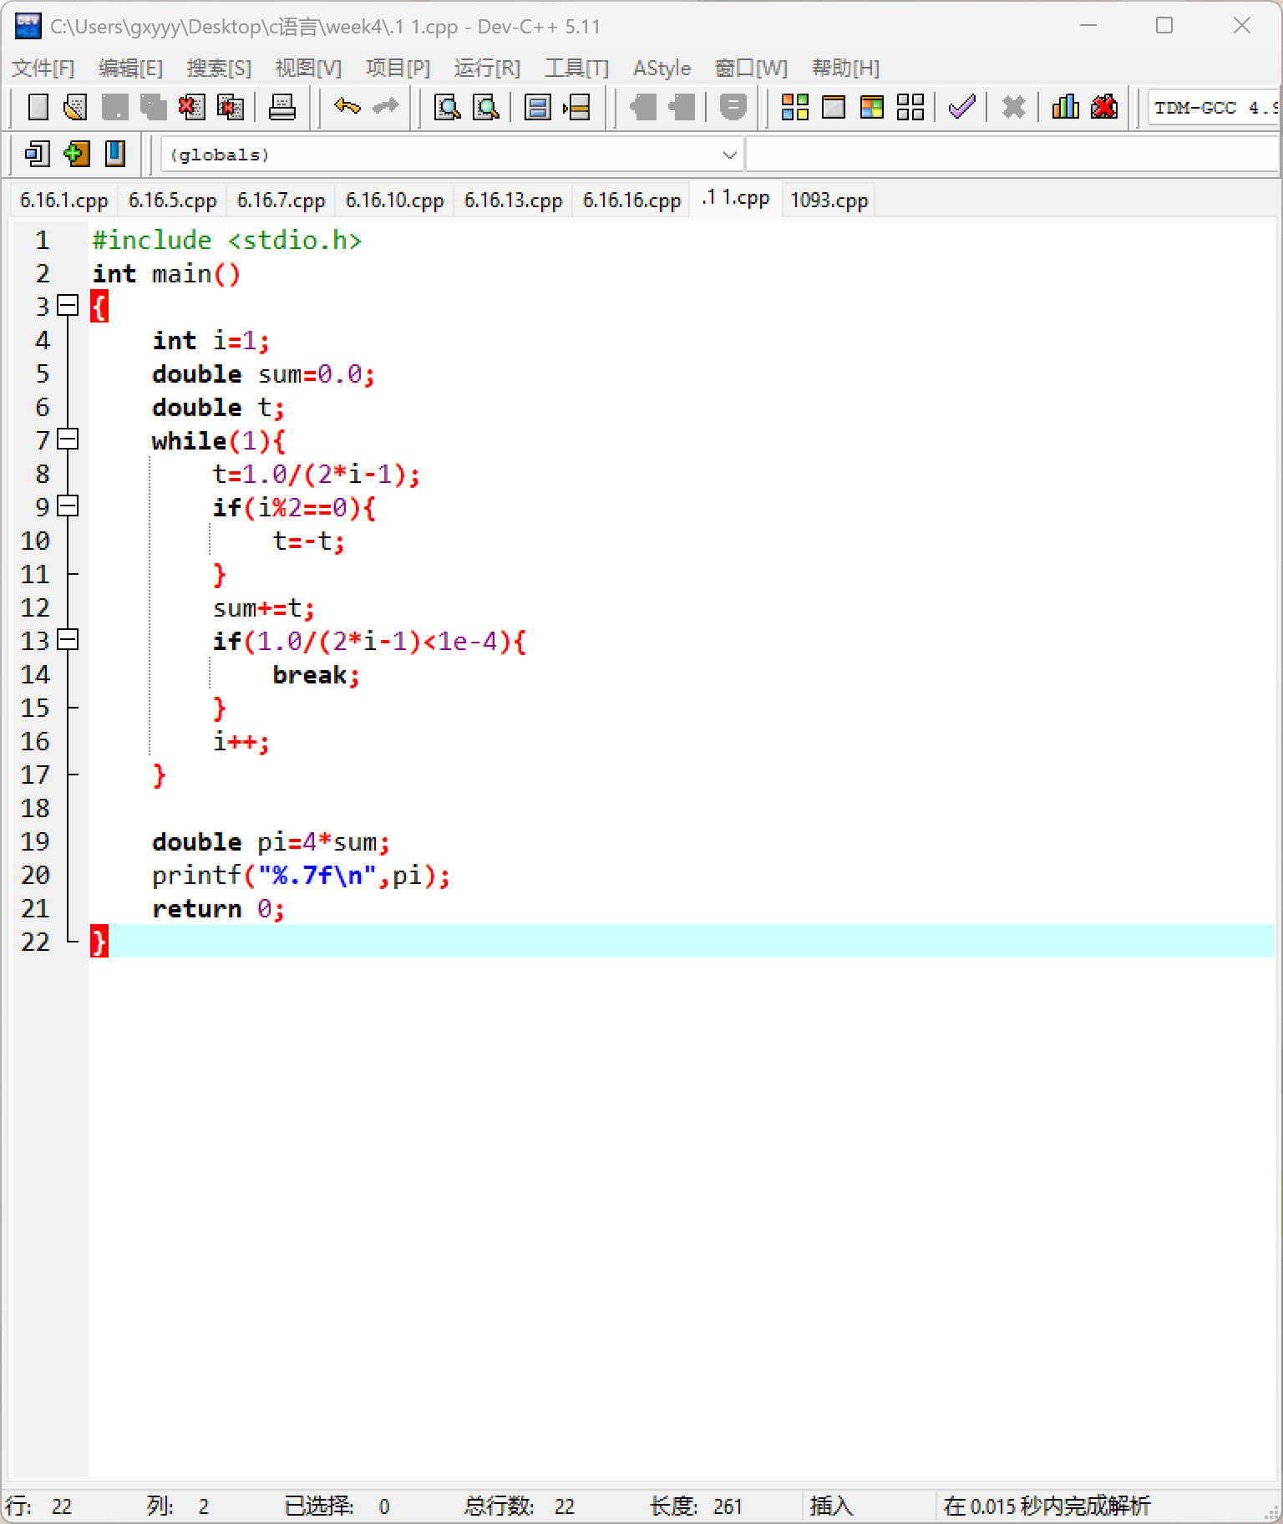This screenshot has height=1524, width=1283.
Task: Open the 编辑[E] menu
Action: click(130, 68)
